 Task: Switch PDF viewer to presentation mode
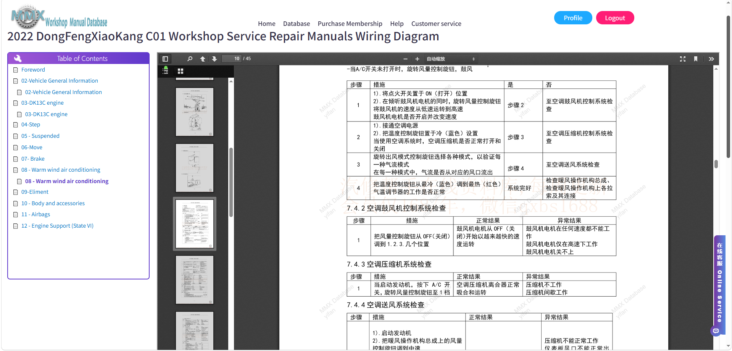pyautogui.click(x=683, y=59)
